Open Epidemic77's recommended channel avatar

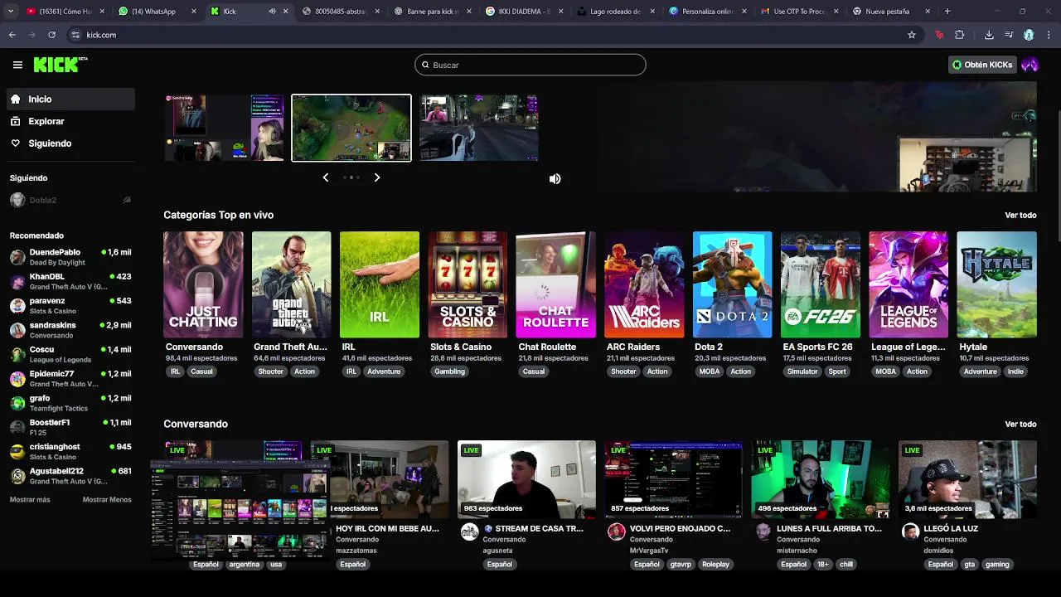click(17, 379)
